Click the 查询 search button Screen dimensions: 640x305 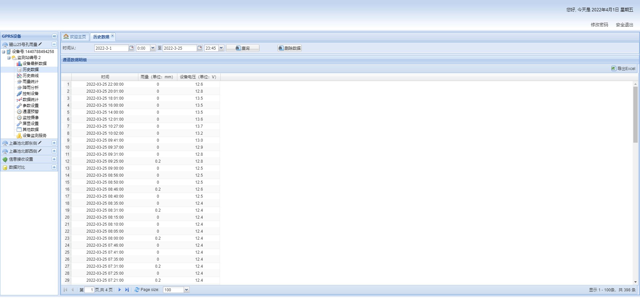(243, 48)
